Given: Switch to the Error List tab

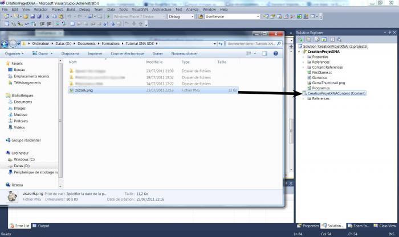Looking at the screenshot, I should pos(20,226).
